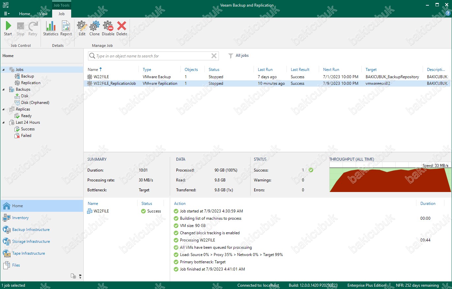Click 'Changed block tracking is enabled' entry
Screen dimensions: 452x289
(x=210, y=233)
